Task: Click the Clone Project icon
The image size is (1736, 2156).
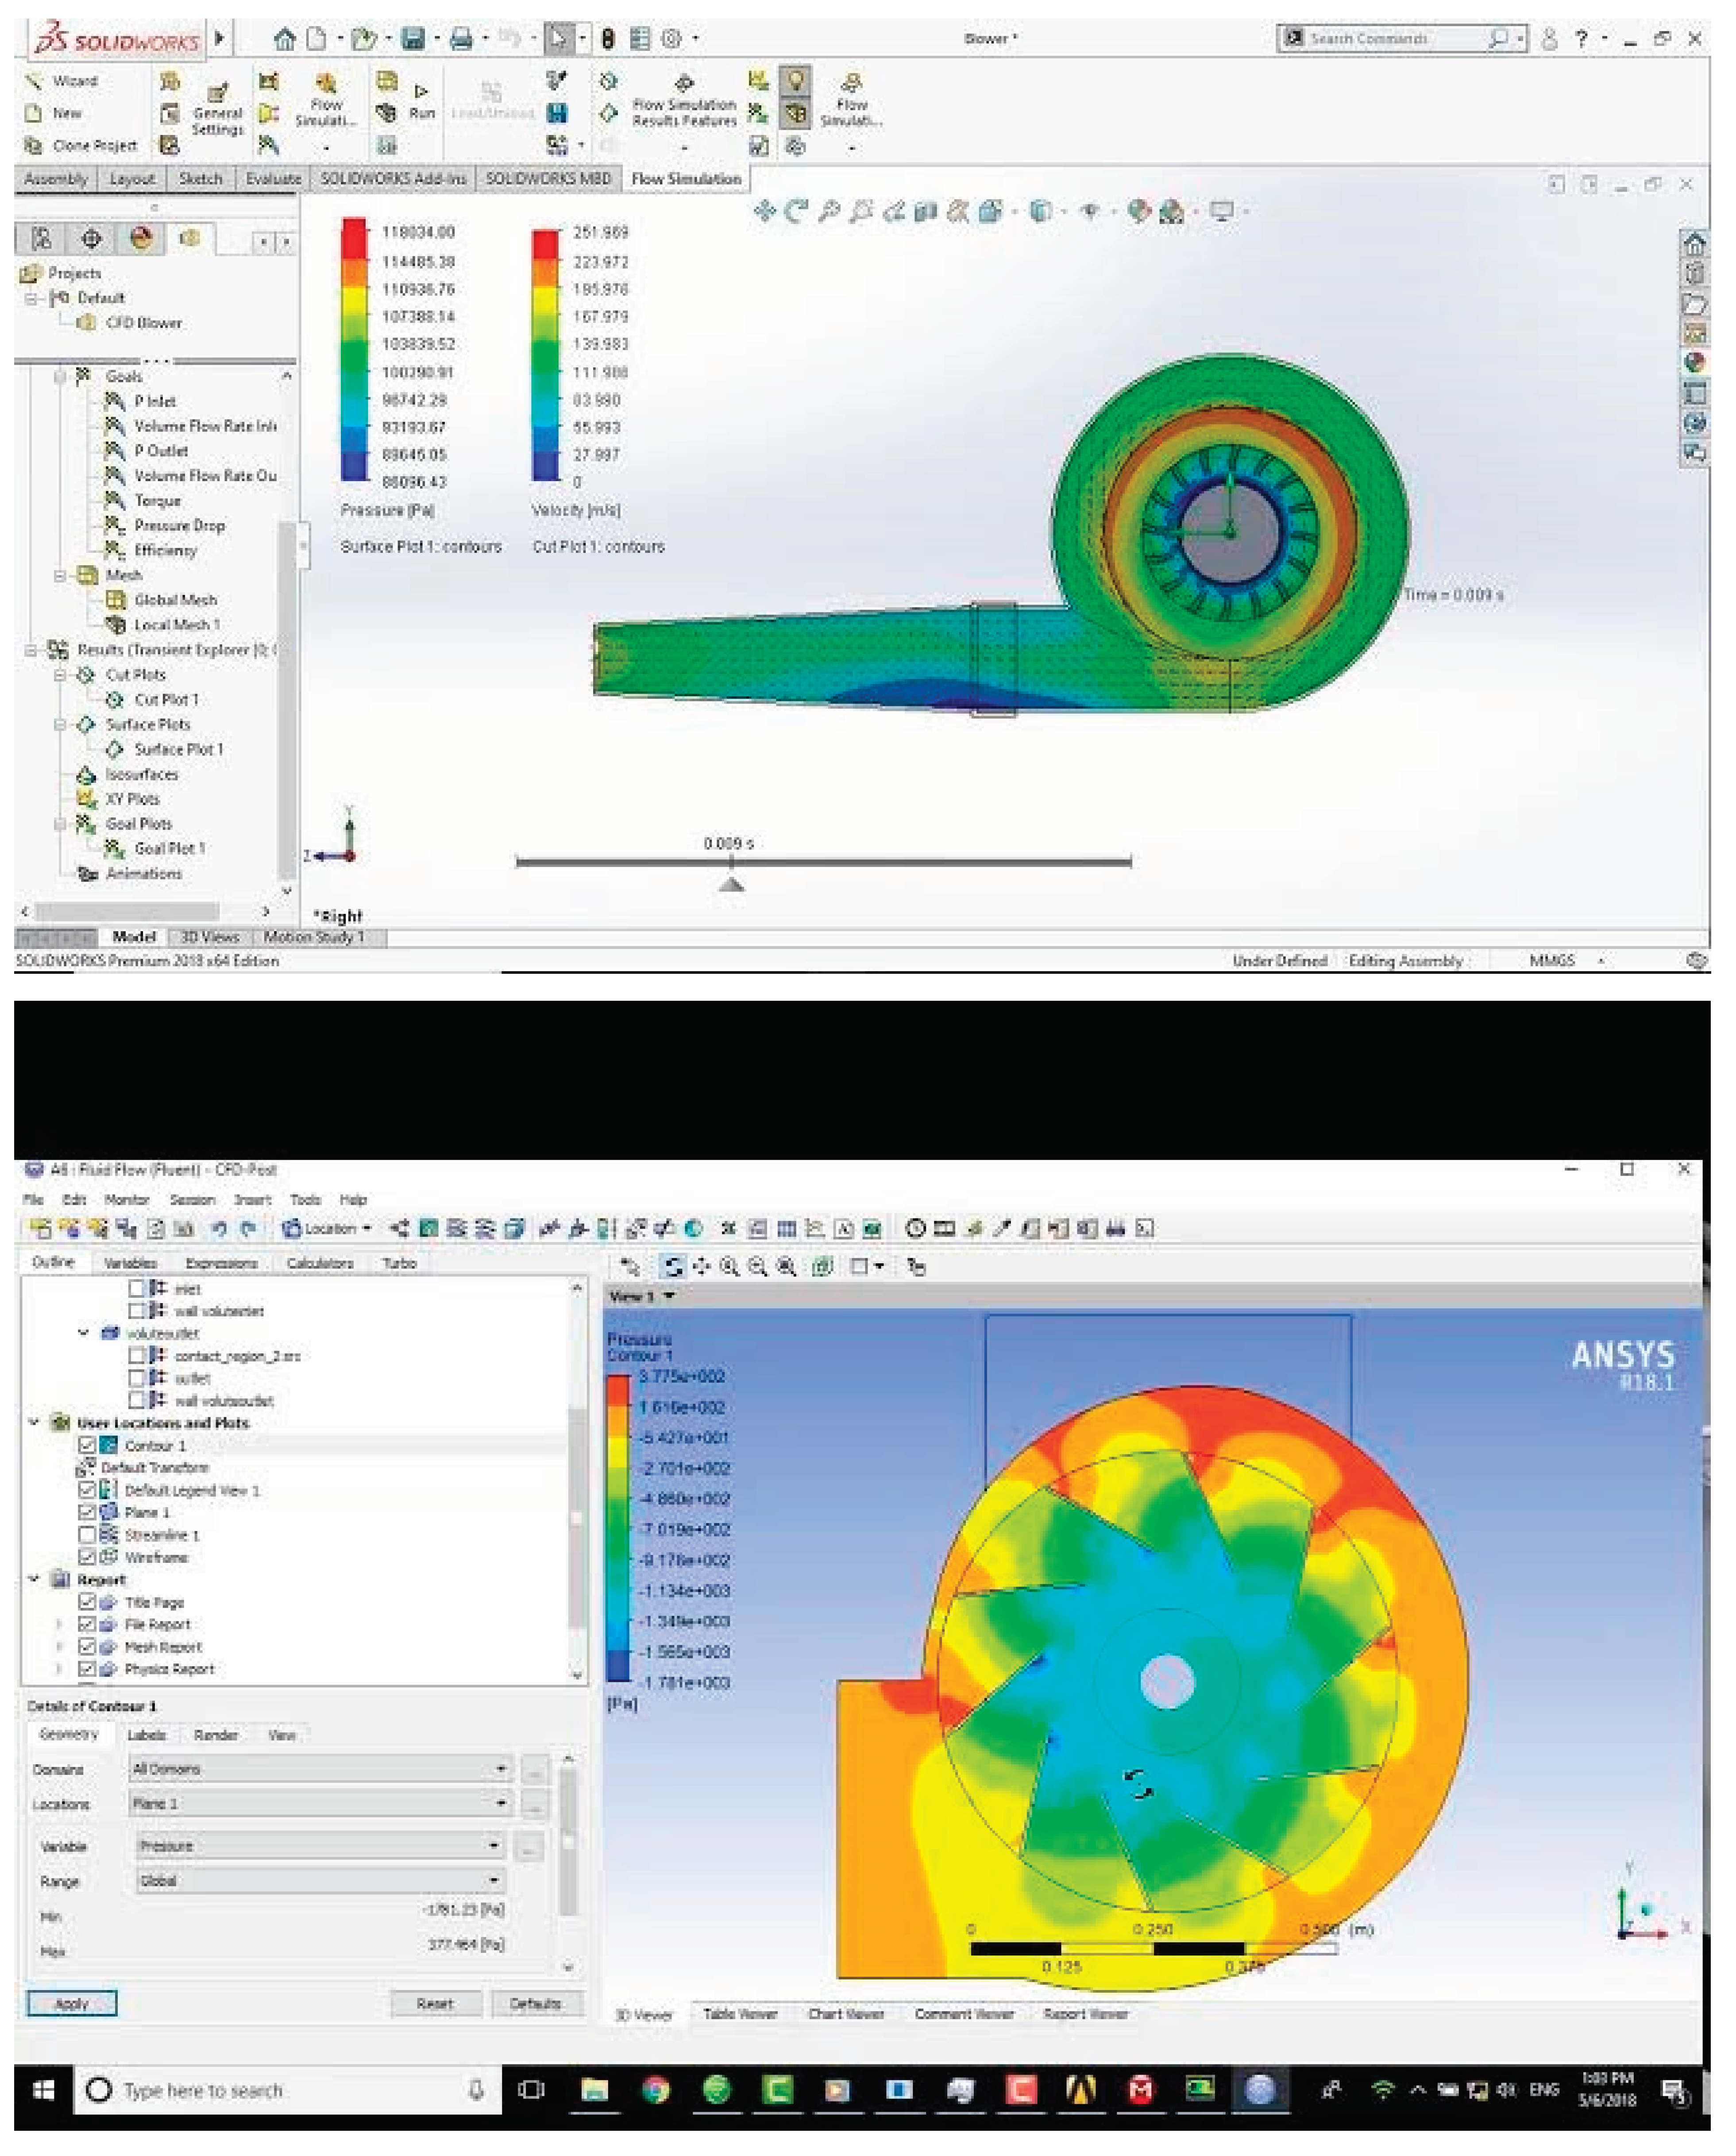Action: pos(33,146)
